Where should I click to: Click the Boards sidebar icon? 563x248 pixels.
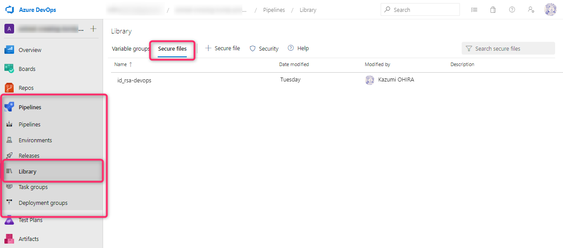(9, 69)
